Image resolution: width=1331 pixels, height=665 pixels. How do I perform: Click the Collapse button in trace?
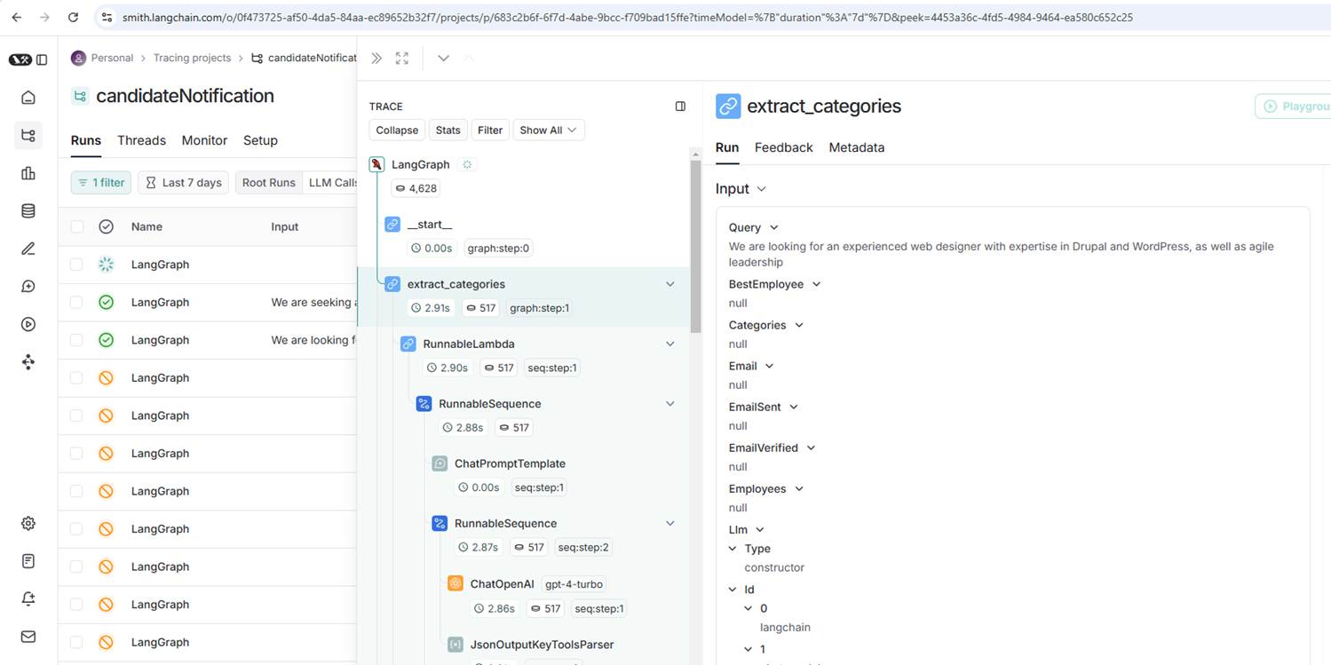click(397, 130)
